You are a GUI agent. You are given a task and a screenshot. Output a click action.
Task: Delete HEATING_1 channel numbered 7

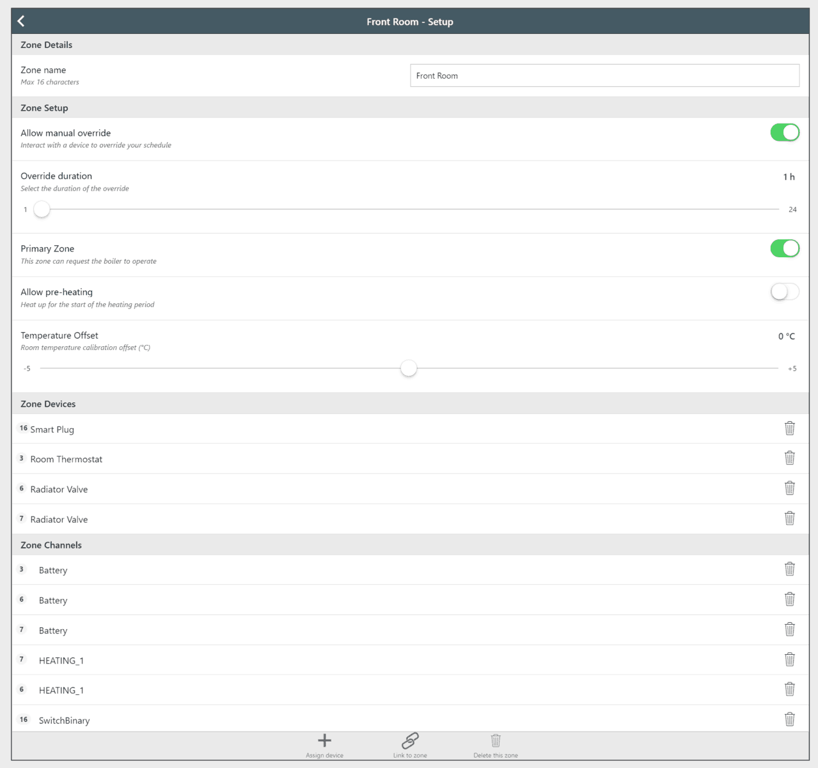(x=789, y=659)
